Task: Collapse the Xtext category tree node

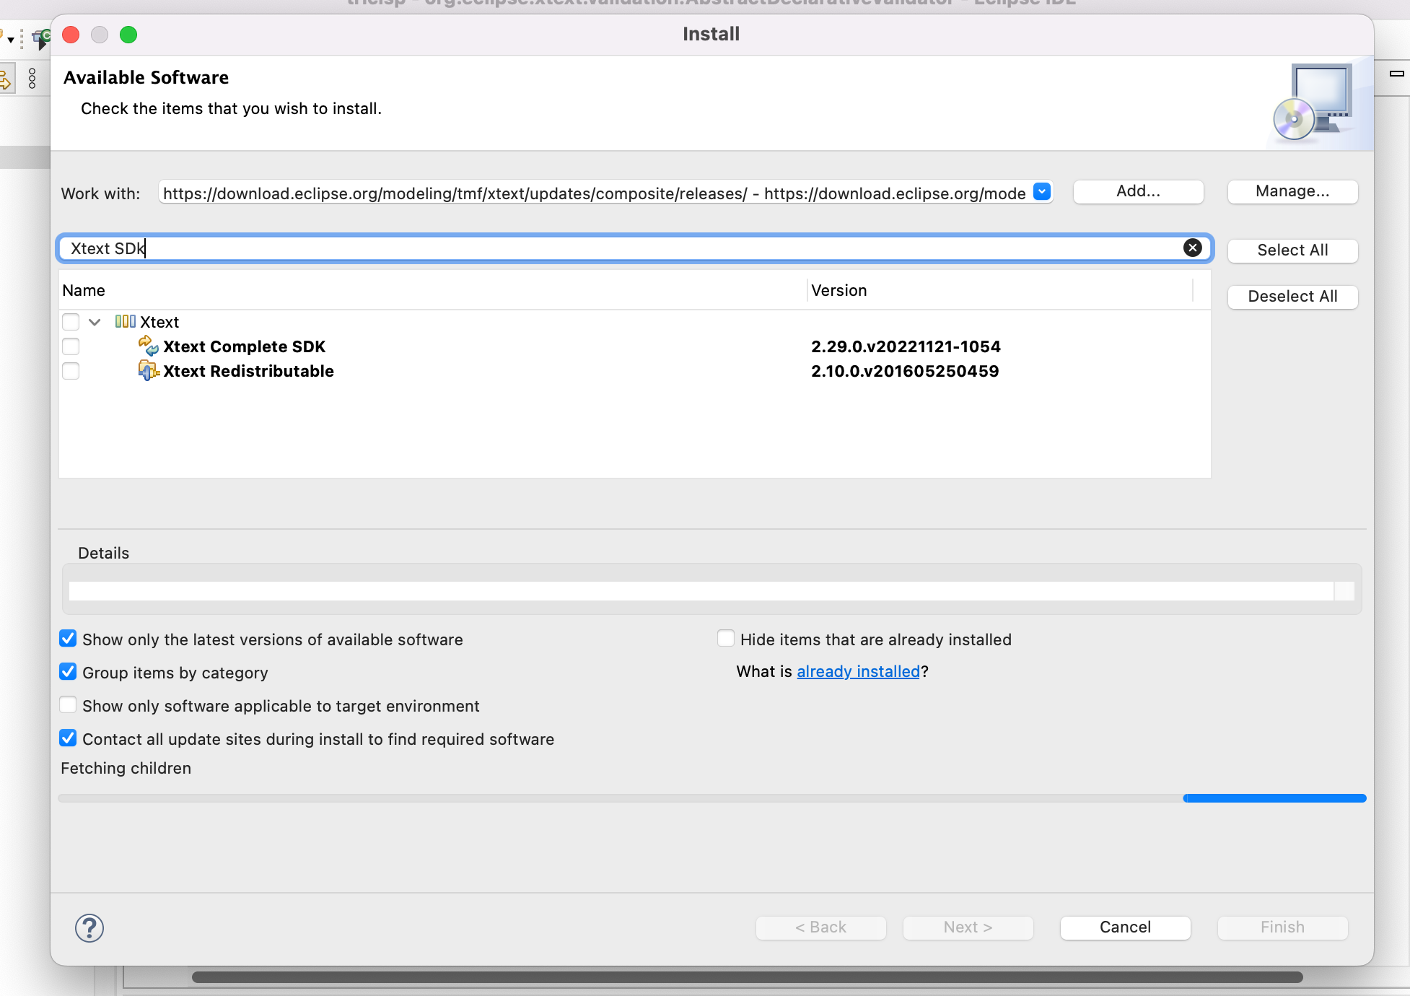Action: (95, 322)
